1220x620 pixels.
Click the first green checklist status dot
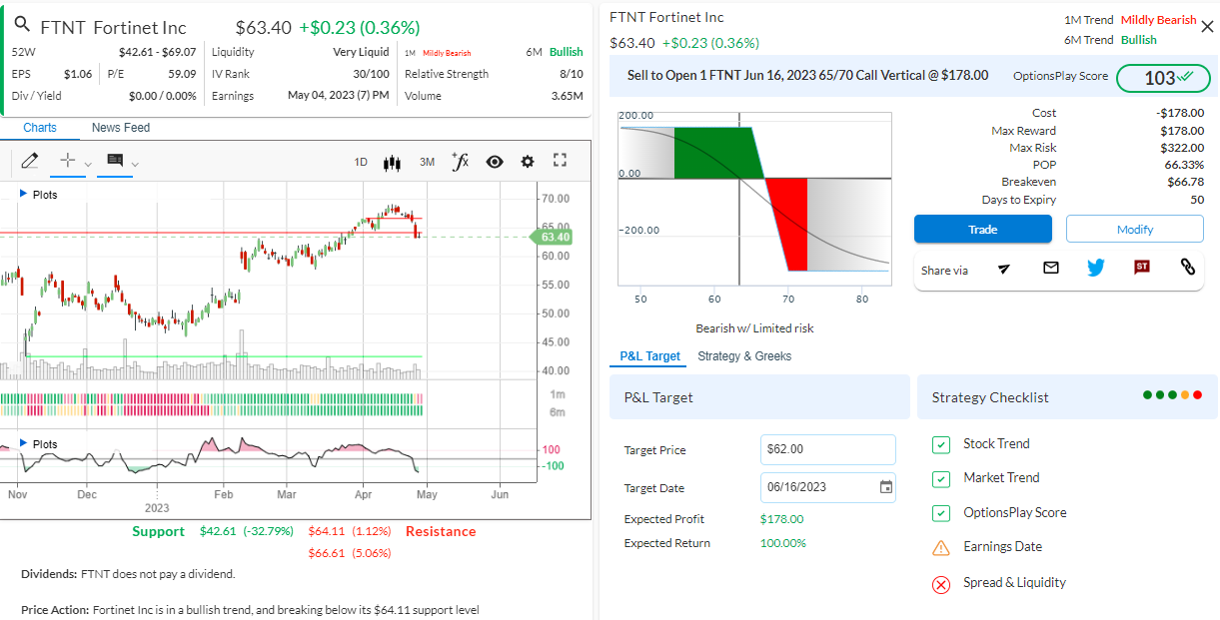(1147, 395)
